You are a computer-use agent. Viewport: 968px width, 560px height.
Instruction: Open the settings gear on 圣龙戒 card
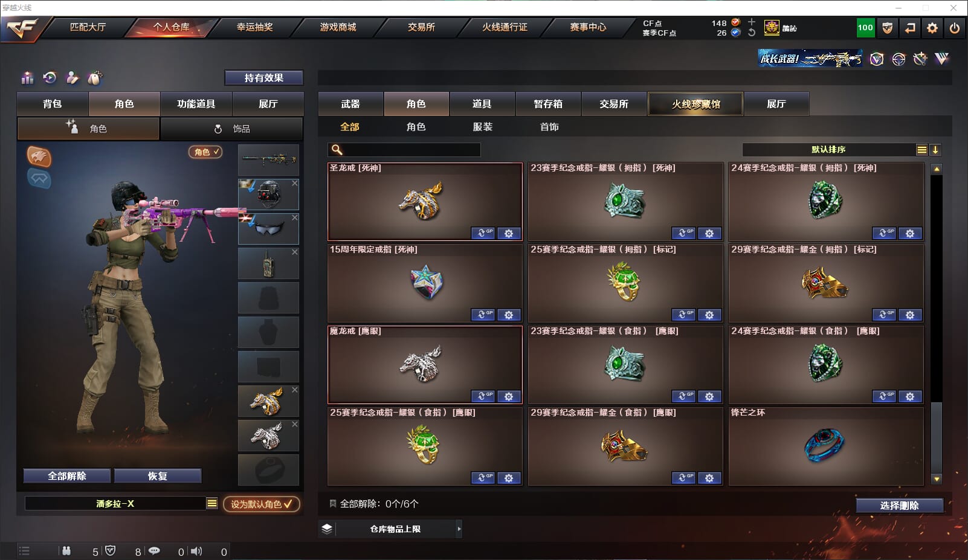click(509, 233)
